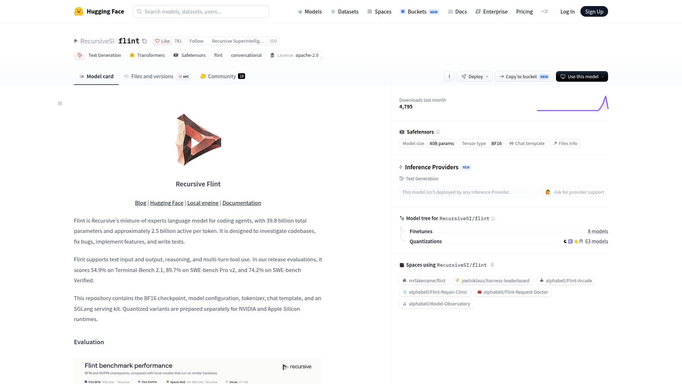682x384 pixels.
Task: Open Docs in the top navigation
Action: point(458,11)
